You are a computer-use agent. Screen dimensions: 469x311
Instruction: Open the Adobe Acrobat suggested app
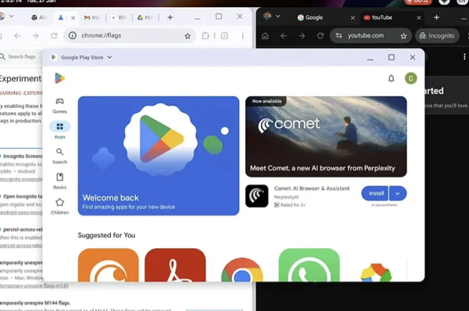175,265
